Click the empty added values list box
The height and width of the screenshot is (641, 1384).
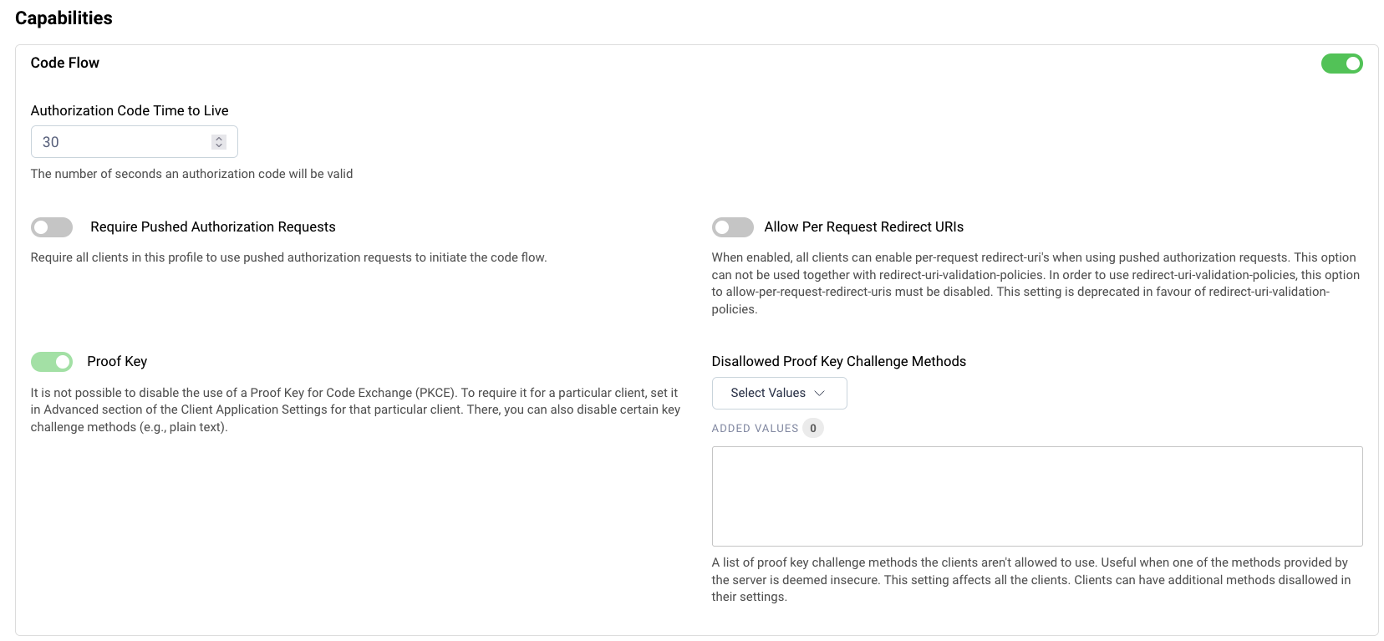tap(1036, 496)
